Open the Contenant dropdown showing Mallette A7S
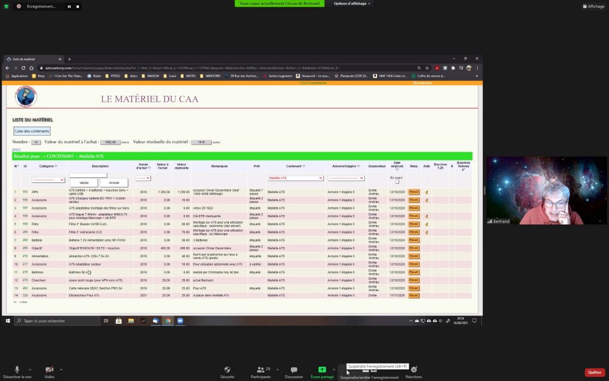 tap(295, 178)
